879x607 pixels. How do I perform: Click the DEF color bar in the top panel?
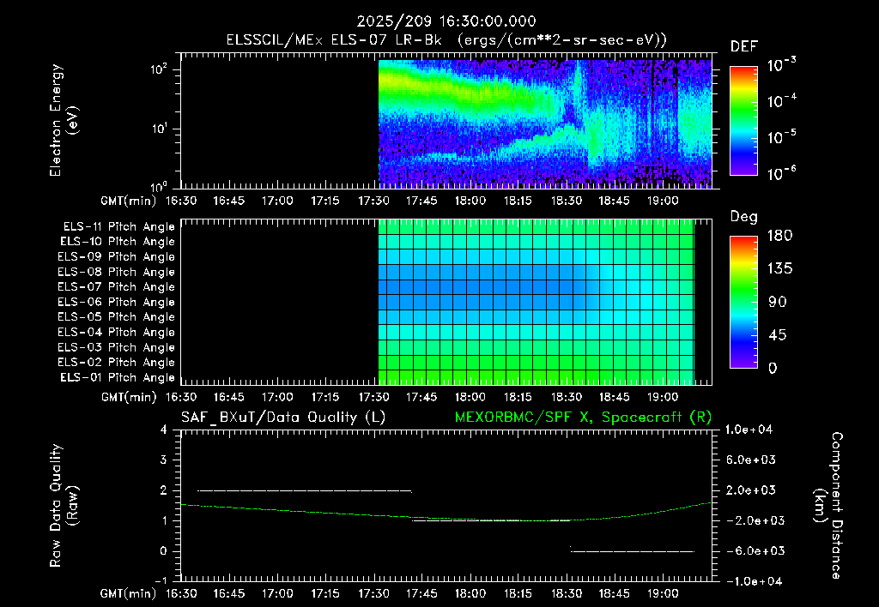click(743, 121)
